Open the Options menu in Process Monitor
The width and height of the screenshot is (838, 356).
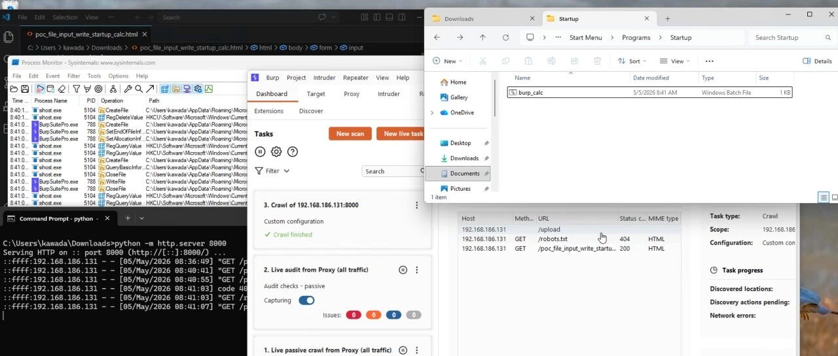[x=118, y=76]
